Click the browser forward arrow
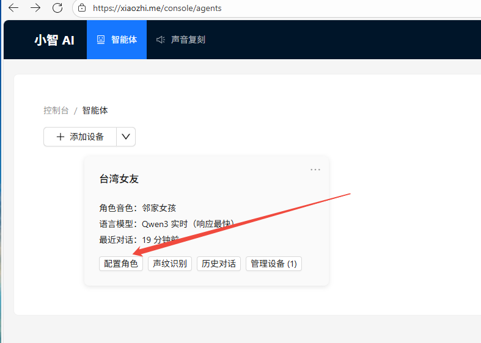This screenshot has height=343, width=481. coord(35,8)
